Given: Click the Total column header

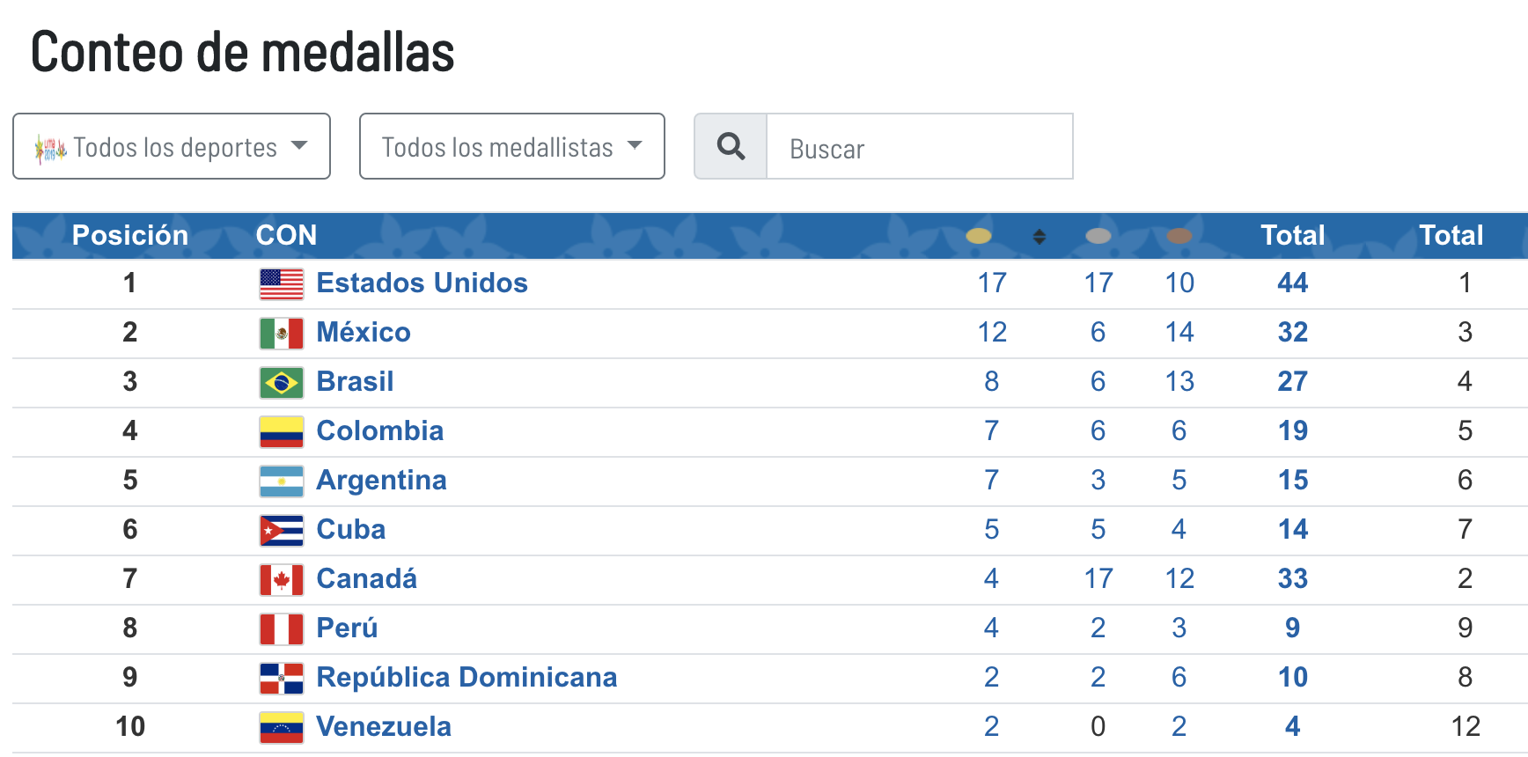Looking at the screenshot, I should pos(1292,236).
